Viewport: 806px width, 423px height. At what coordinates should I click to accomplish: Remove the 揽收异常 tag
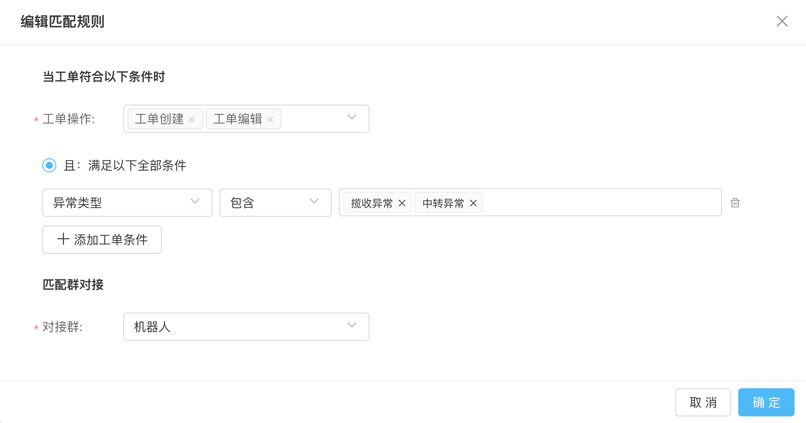pyautogui.click(x=402, y=203)
